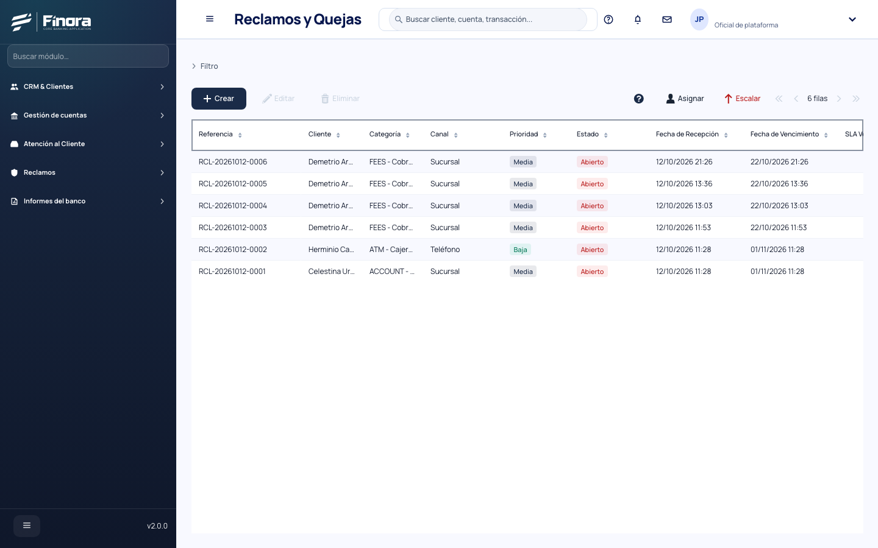
Task: Sort by Categoría column arrows
Action: pyautogui.click(x=408, y=135)
